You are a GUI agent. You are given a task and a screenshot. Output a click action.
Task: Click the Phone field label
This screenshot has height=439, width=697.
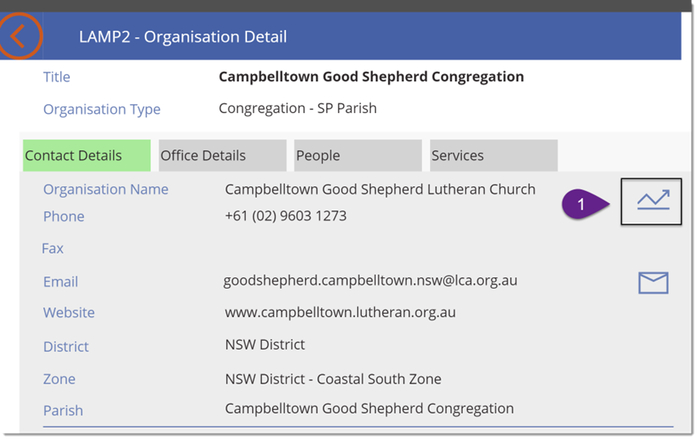click(x=63, y=217)
